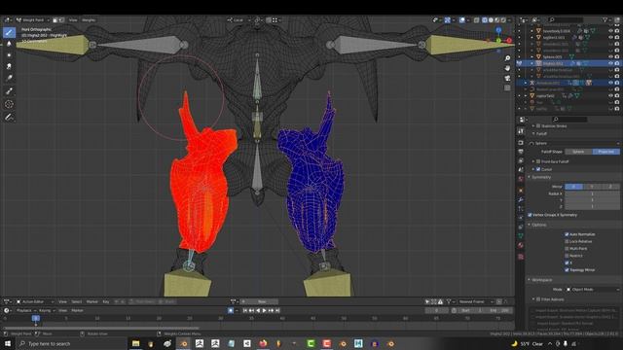This screenshot has height=350, width=623.
Task: Open the Action Editor Key menu
Action: pos(106,301)
